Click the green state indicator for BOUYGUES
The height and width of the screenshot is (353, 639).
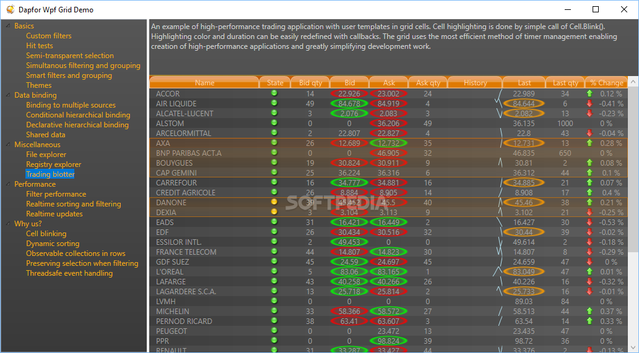pyautogui.click(x=274, y=162)
